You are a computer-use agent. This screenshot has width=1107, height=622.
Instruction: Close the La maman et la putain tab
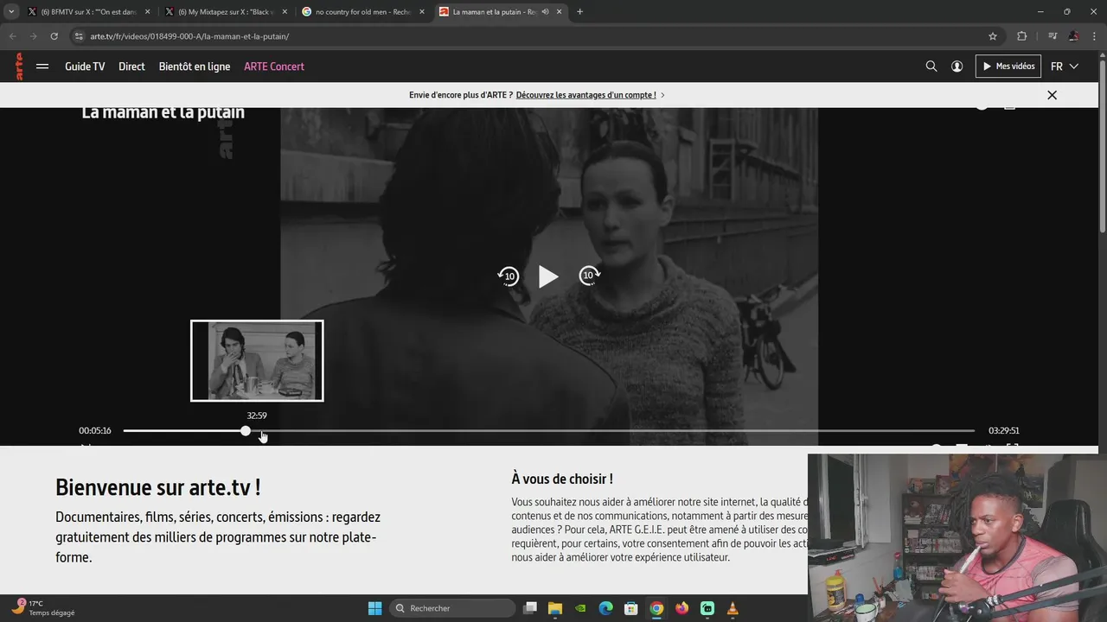[560, 12]
